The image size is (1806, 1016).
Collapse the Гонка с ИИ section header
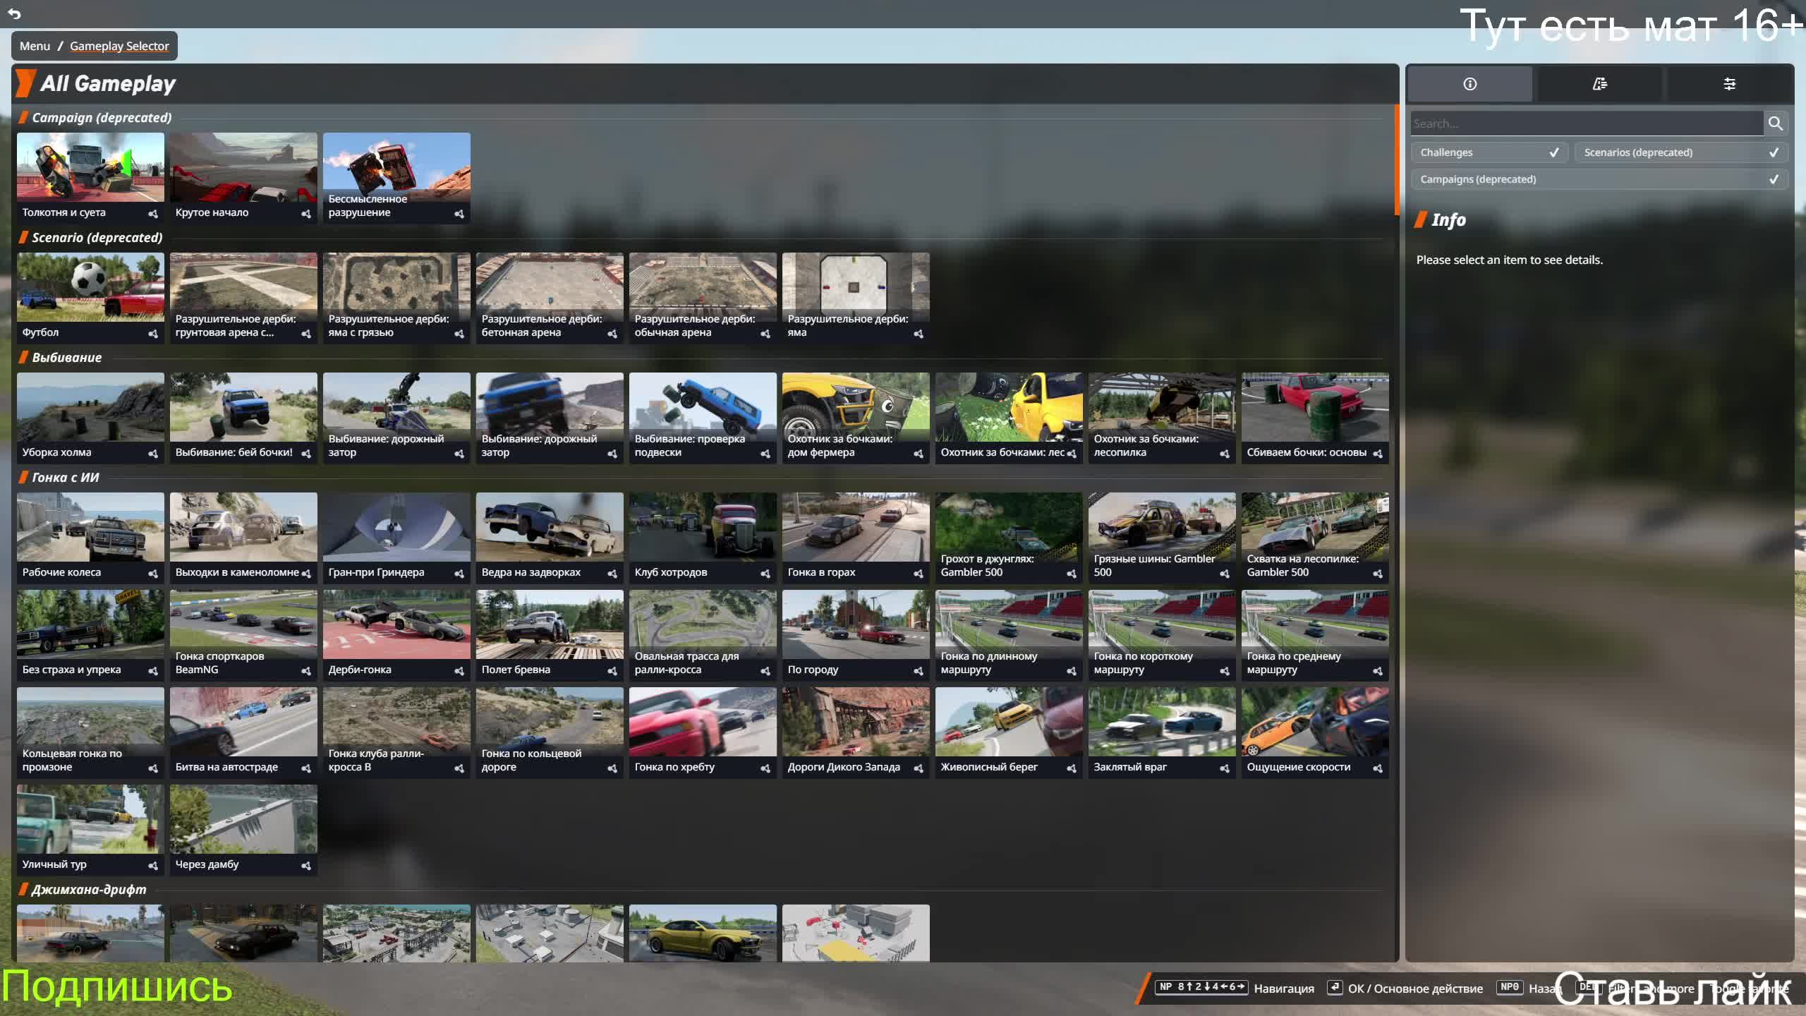coord(65,478)
